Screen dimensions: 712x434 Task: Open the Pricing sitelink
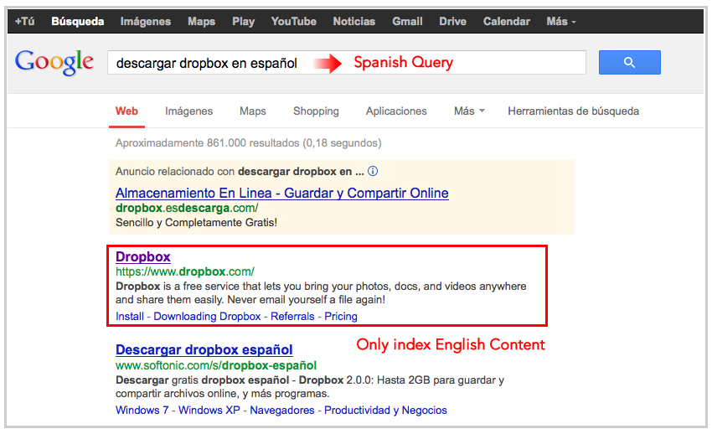[341, 317]
